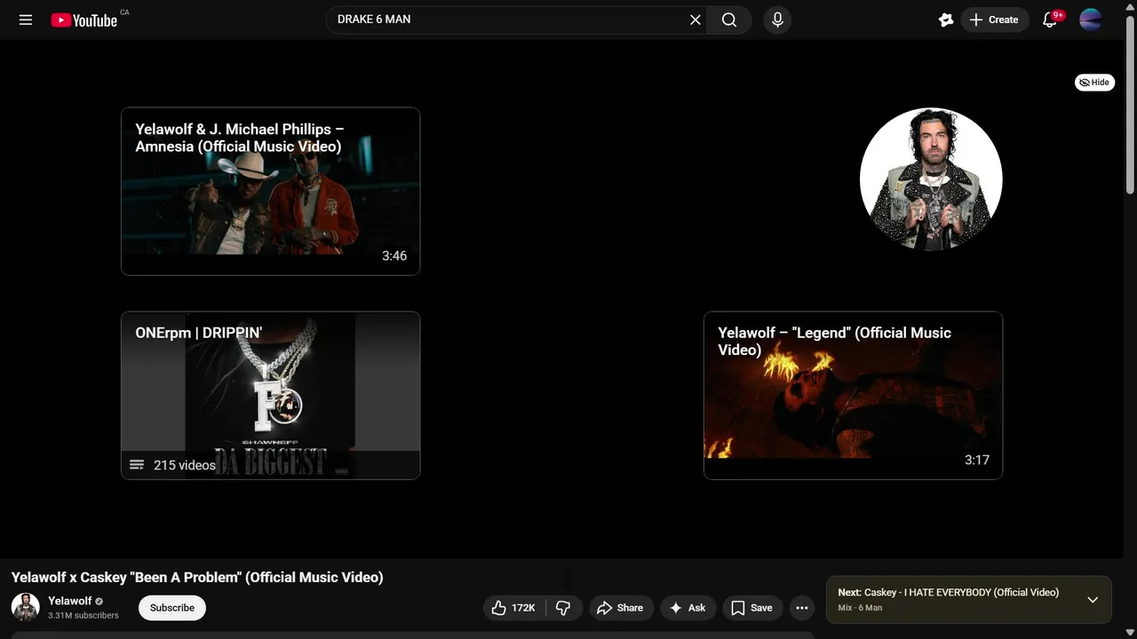Open the Amnesia official music video card
The height and width of the screenshot is (639, 1137).
point(271,191)
